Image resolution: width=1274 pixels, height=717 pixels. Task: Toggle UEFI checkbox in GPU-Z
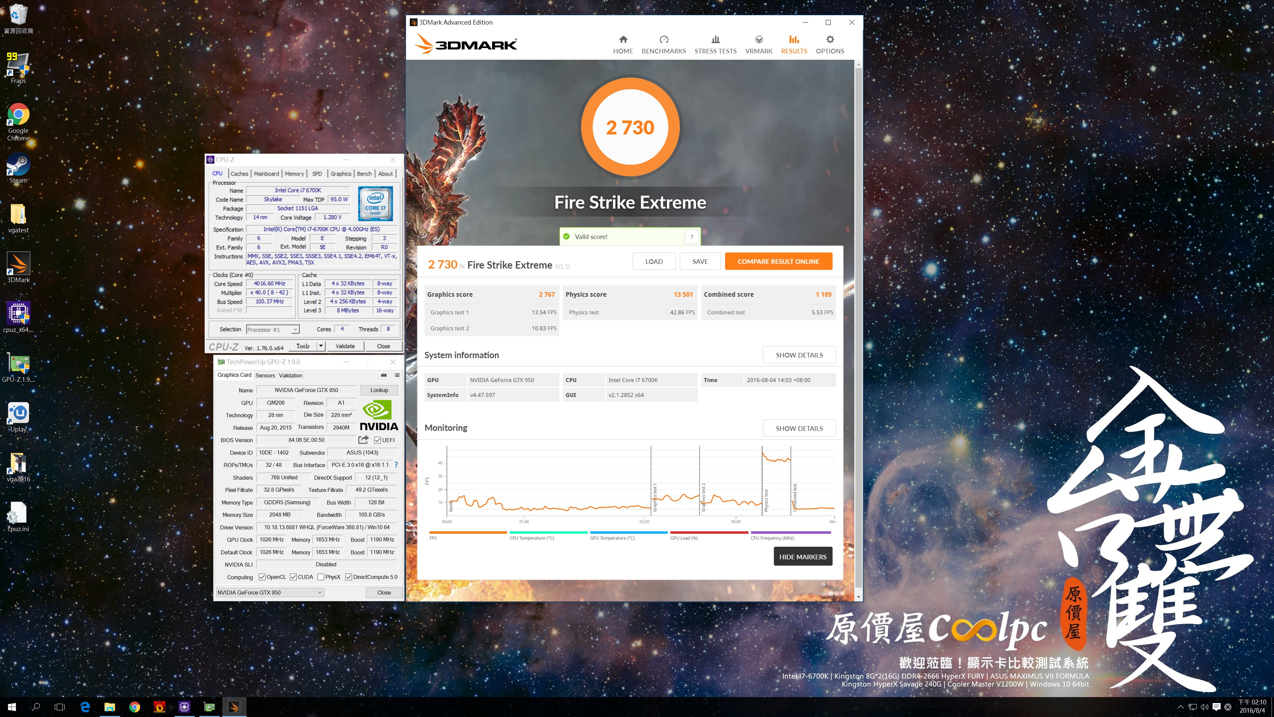pyautogui.click(x=377, y=440)
